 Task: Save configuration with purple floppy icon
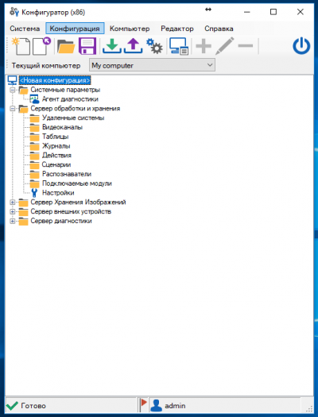click(x=87, y=46)
